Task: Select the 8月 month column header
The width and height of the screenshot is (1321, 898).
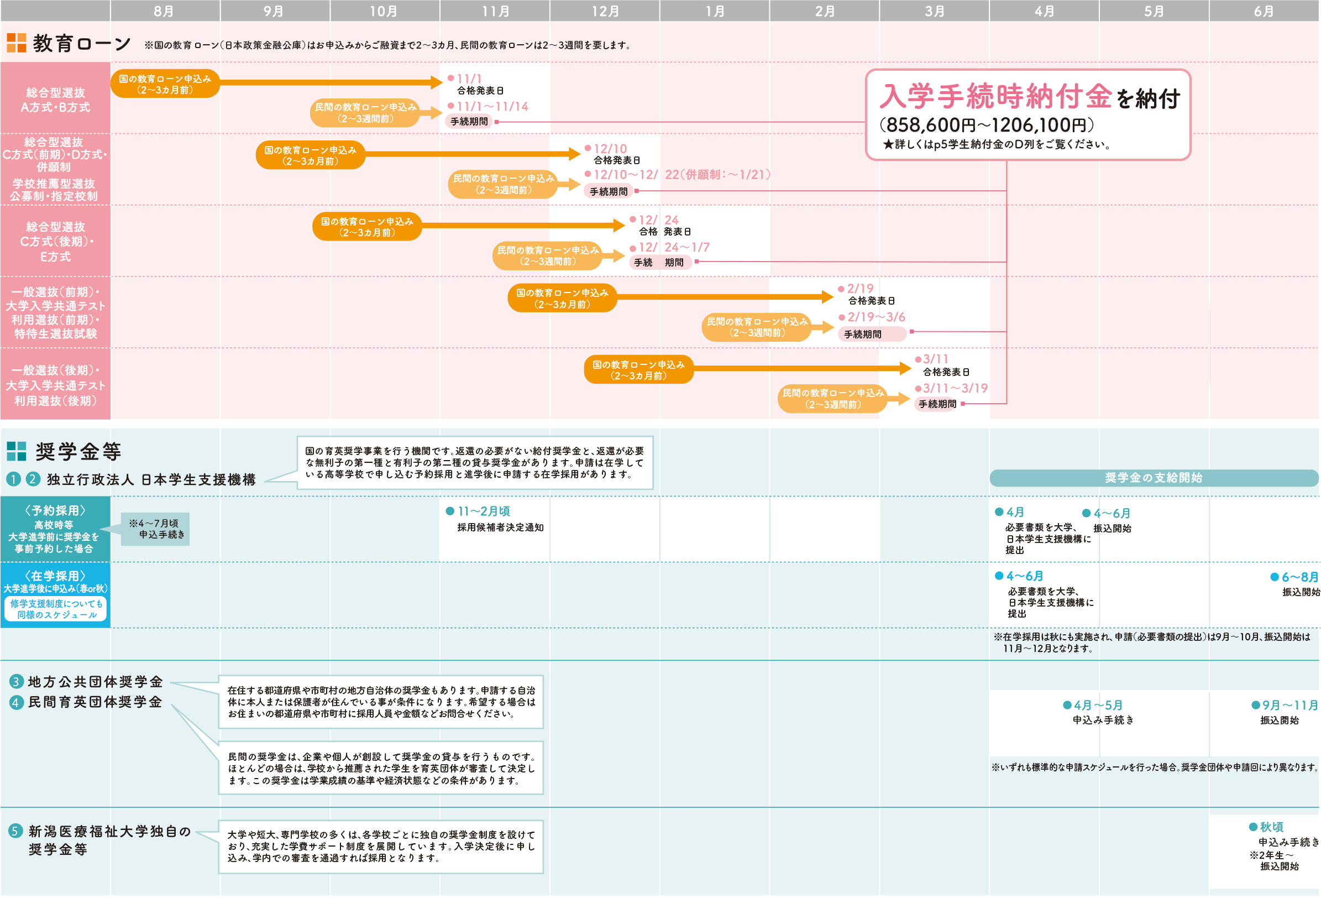Action: pos(164,11)
